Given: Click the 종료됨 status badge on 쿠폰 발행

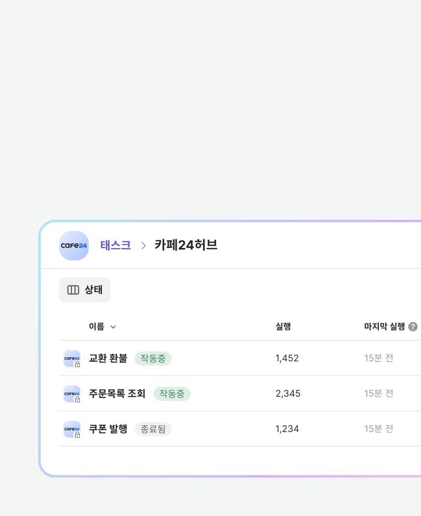Looking at the screenshot, I should [x=153, y=429].
